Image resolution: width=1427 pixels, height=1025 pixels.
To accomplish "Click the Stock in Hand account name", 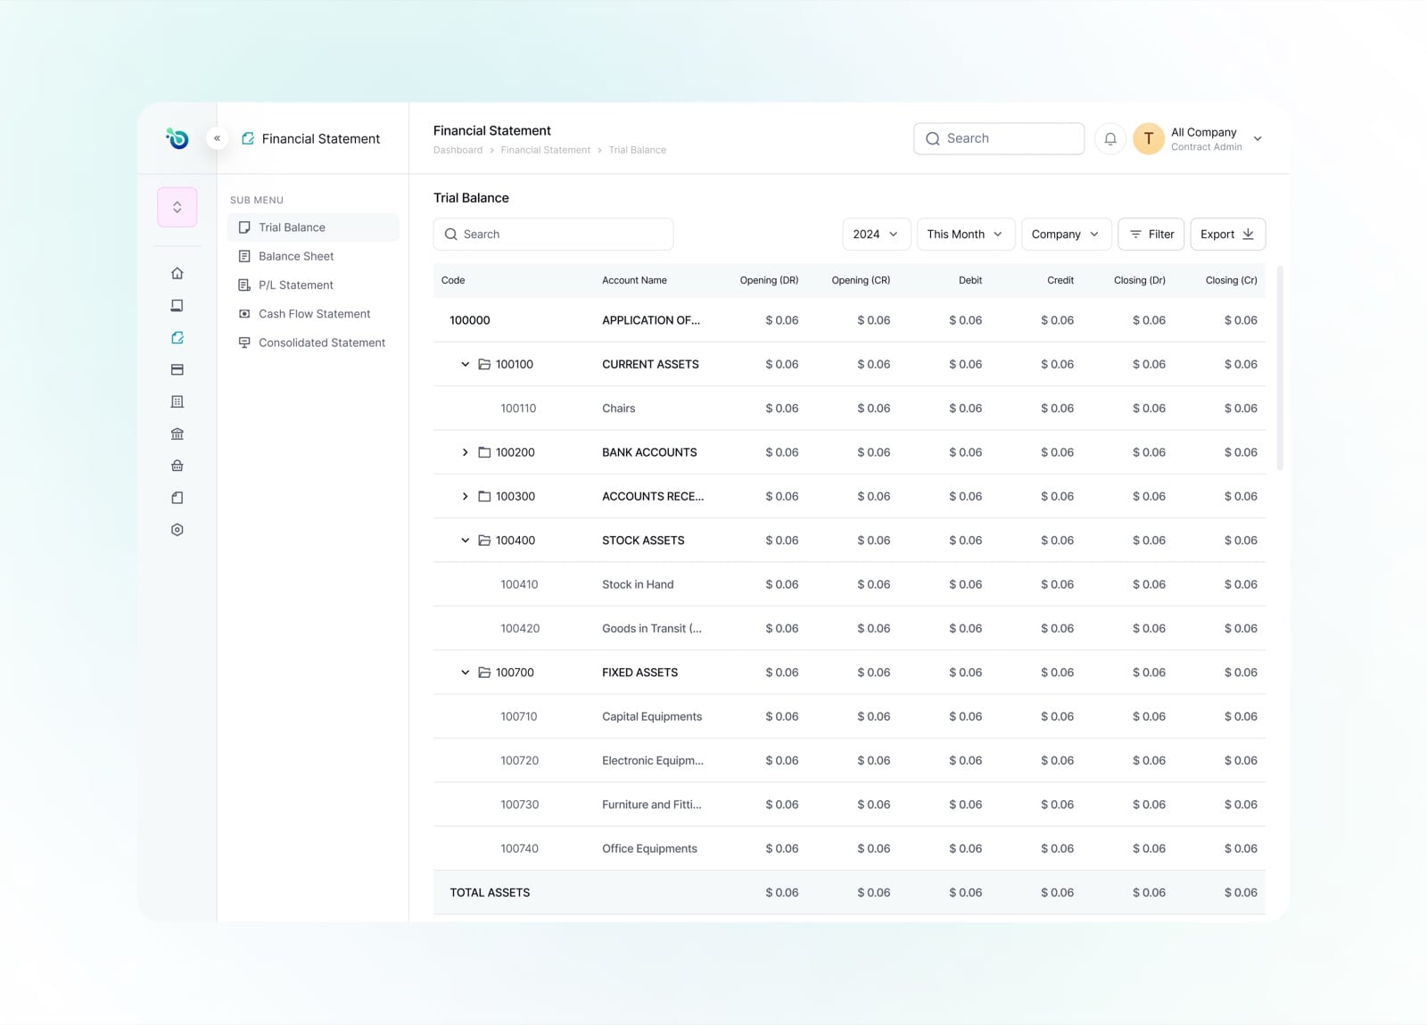I will point(638,584).
